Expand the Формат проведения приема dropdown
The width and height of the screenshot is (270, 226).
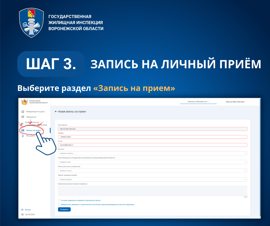point(152,179)
